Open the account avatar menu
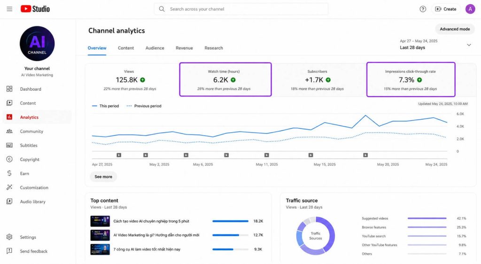Screen dimensions: 481x264 coord(470,9)
